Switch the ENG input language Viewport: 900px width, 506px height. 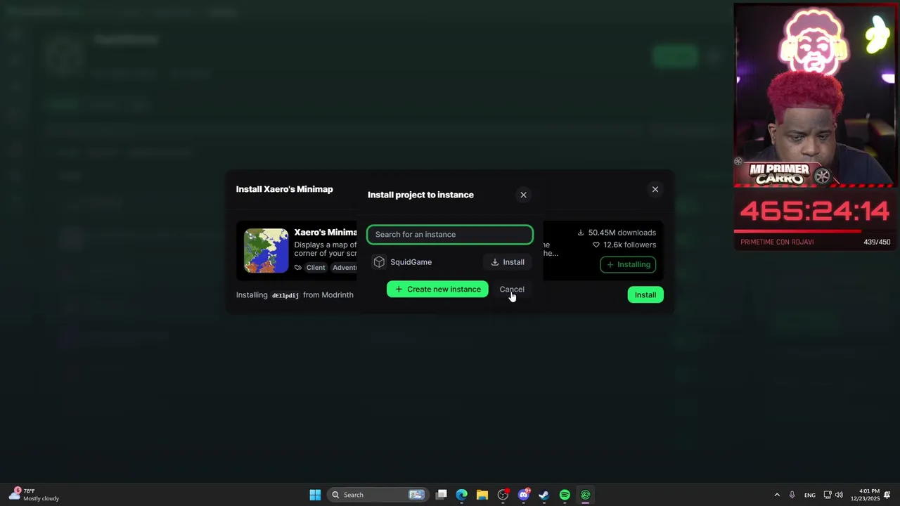point(810,495)
